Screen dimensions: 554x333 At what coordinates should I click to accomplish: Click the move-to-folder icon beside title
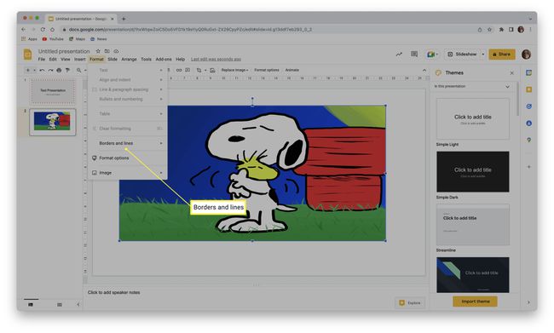[x=107, y=51]
